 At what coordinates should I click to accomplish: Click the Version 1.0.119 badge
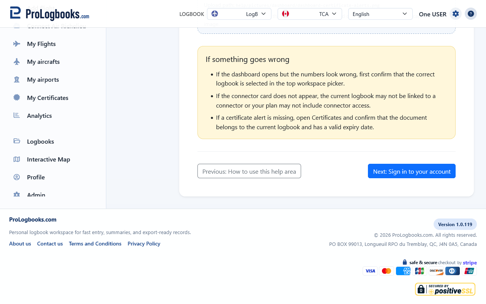455,224
